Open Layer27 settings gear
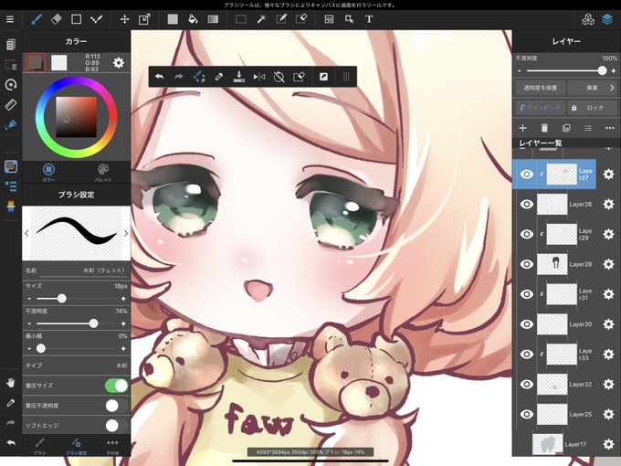Screen dimensions: 621x466 tap(608, 174)
